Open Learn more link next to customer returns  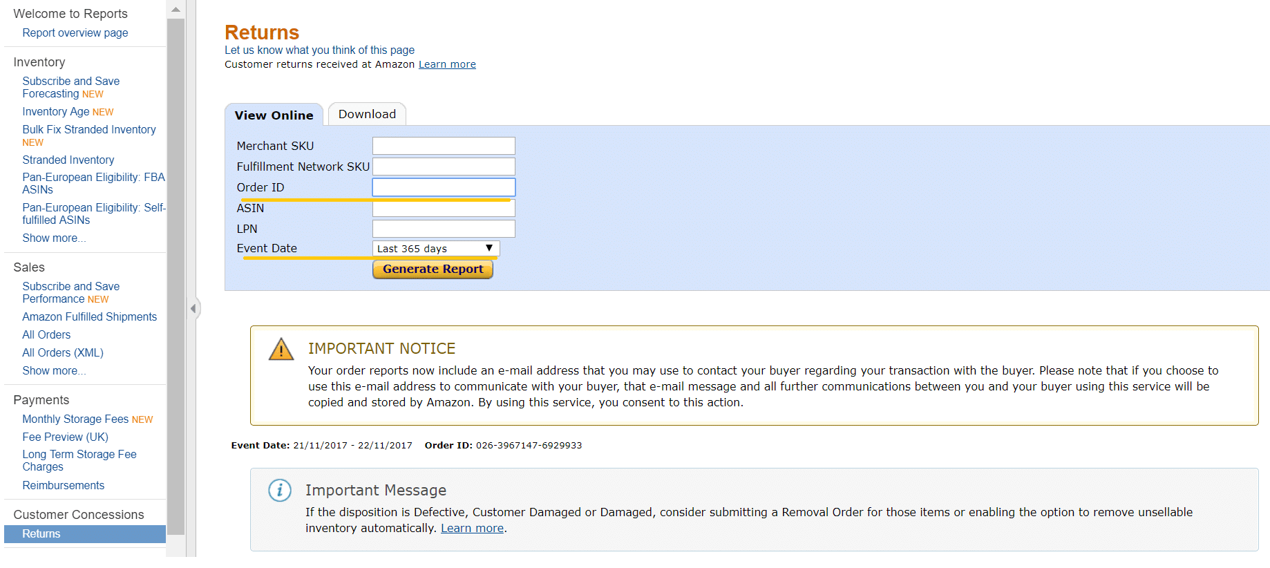pos(447,64)
